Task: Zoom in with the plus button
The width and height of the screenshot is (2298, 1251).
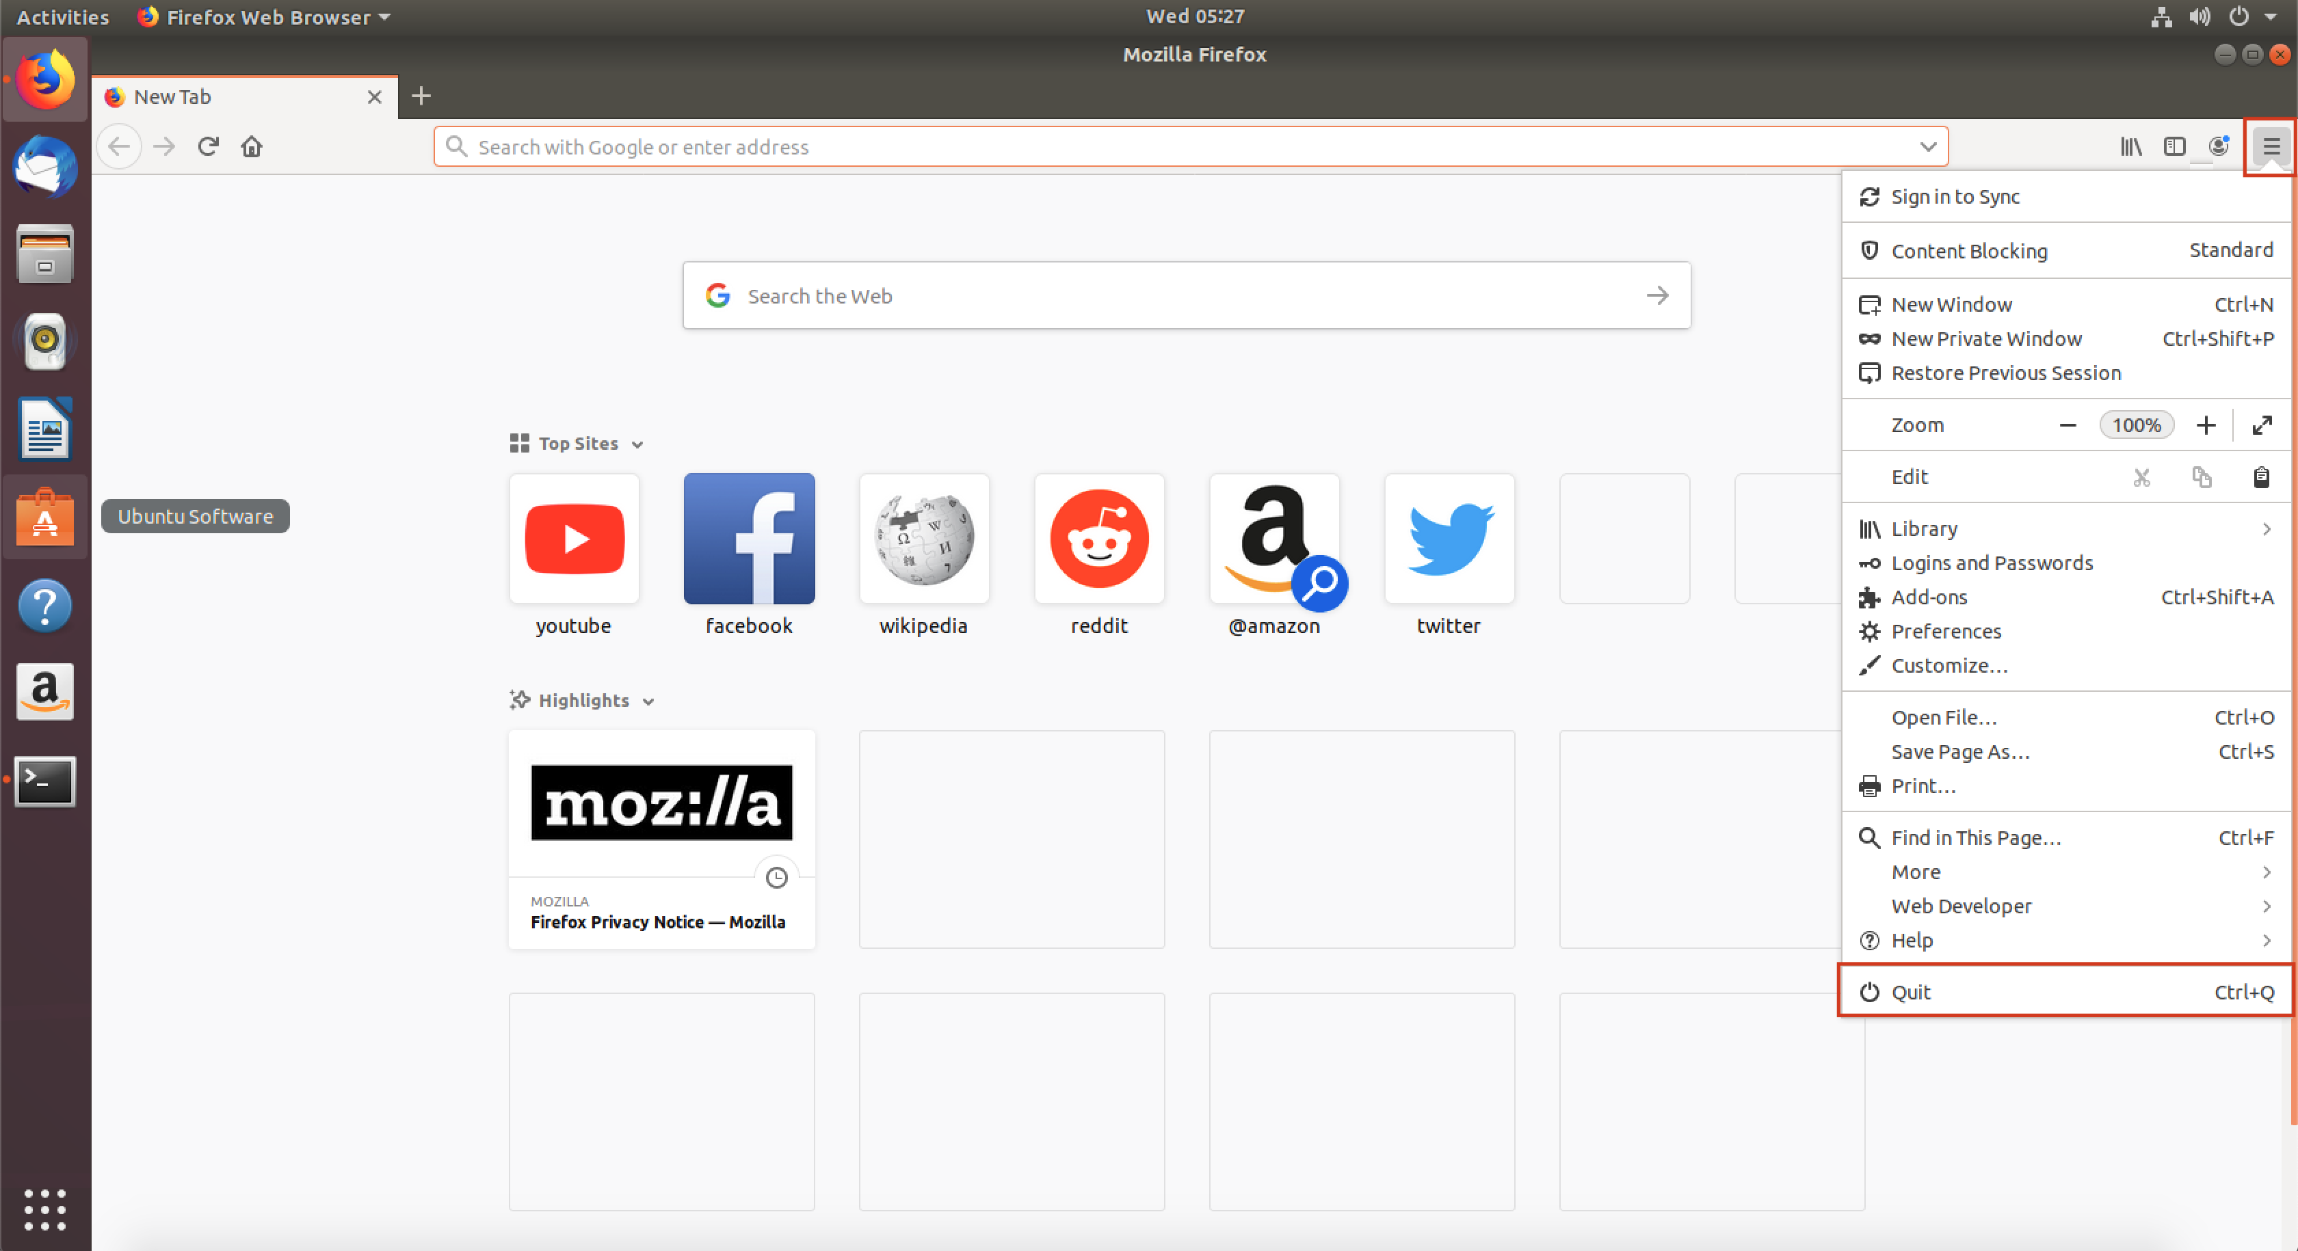Action: point(2205,425)
